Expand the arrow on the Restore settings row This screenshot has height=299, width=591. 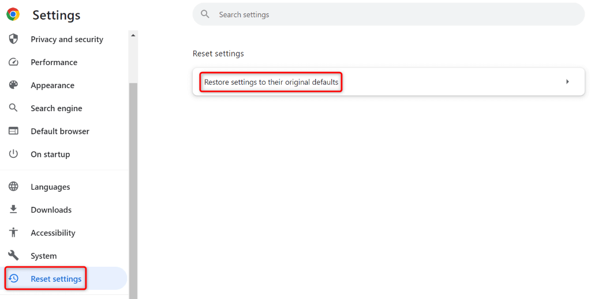click(x=567, y=82)
